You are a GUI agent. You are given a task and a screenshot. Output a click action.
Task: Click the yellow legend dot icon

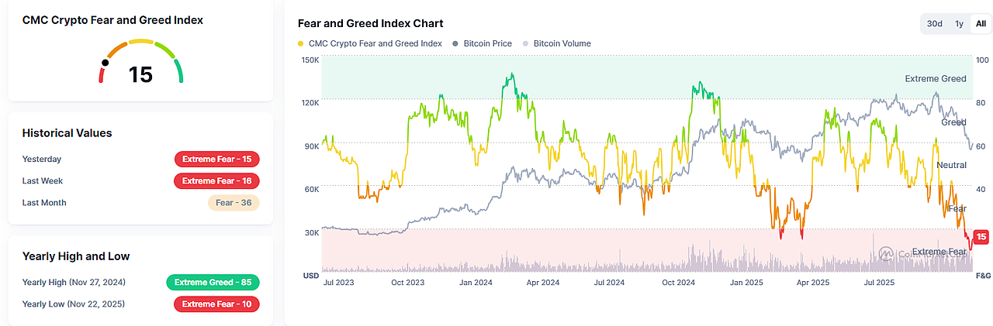(301, 44)
